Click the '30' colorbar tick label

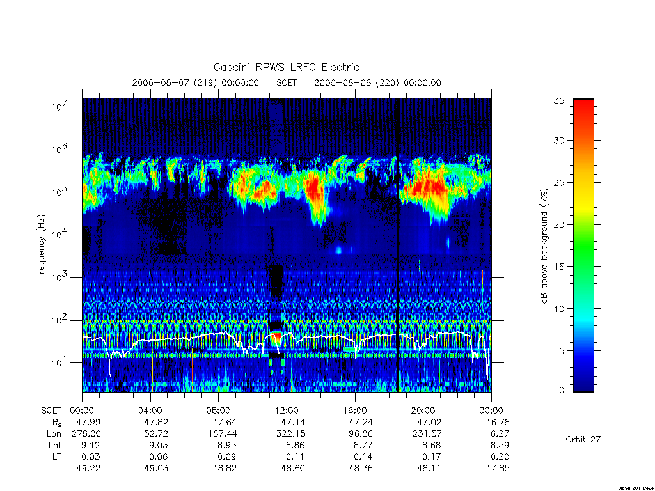[559, 140]
